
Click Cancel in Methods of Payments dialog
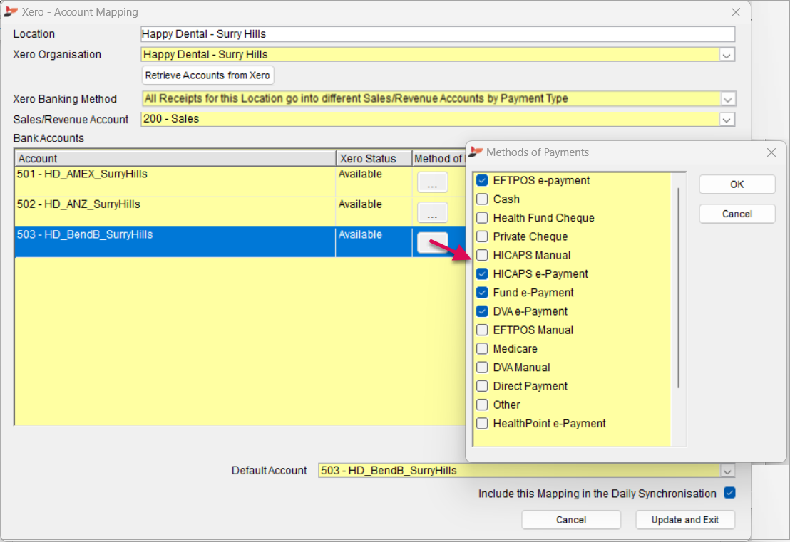pyautogui.click(x=737, y=214)
